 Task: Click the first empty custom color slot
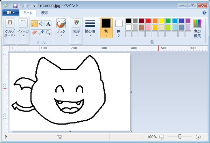point(128,34)
